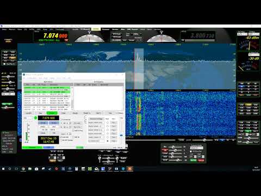The width and height of the screenshot is (261, 196).
Task: Select the fifth Tx message radio button
Action: click(108, 137)
